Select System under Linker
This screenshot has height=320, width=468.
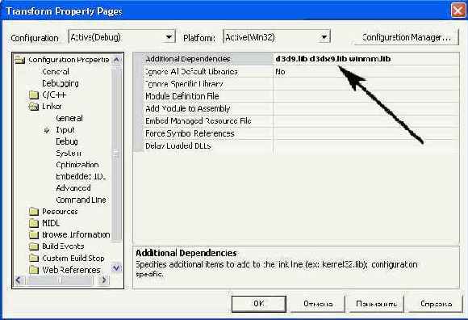[x=69, y=154]
